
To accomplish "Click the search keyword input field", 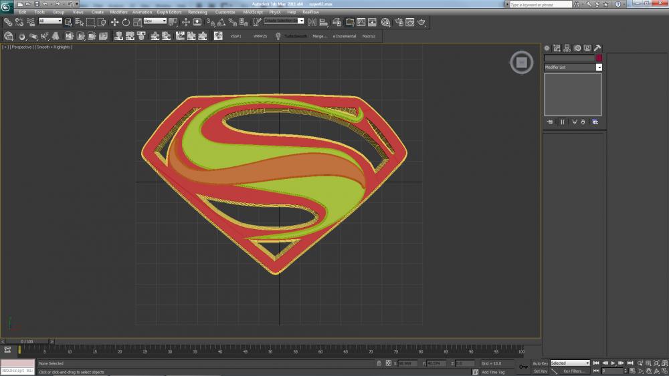I will tap(541, 4).
